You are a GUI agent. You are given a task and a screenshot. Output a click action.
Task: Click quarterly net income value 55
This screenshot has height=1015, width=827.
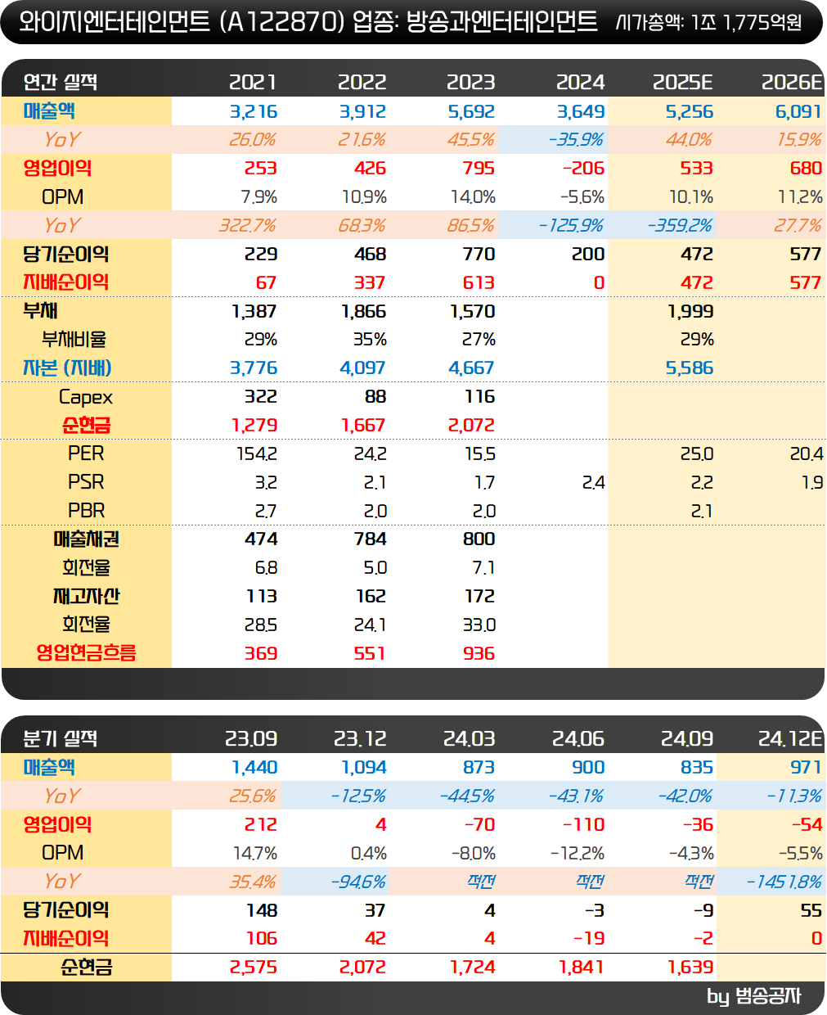811,911
